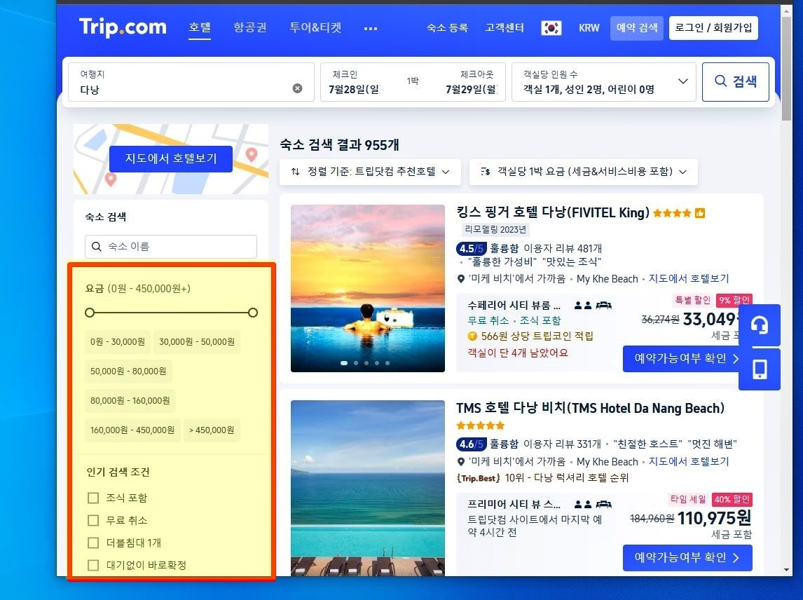The width and height of the screenshot is (803, 600).
Task: Open 지도에서 호텔보기 link for TMS Hotel
Action: (688, 462)
